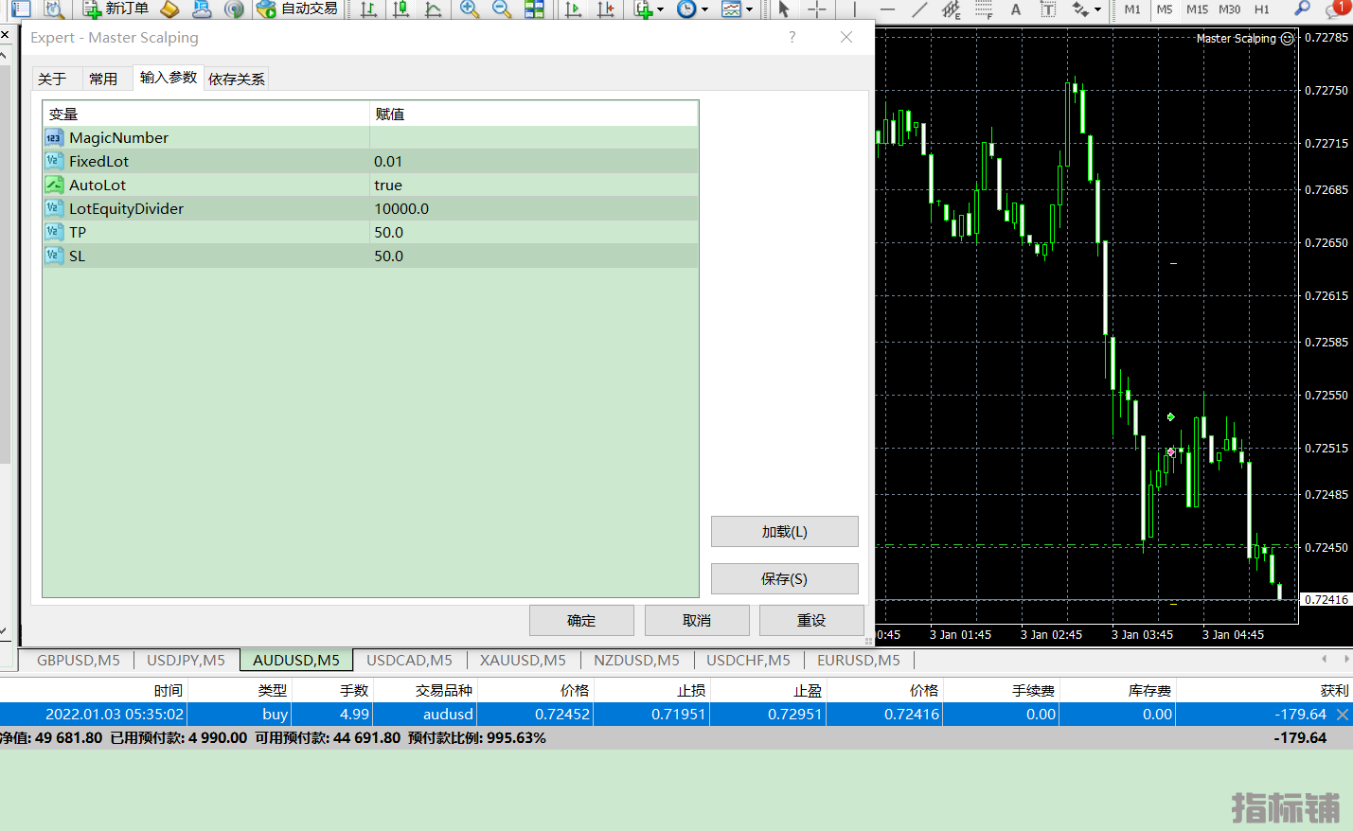Click the dialog help question mark
This screenshot has height=831, width=1353.
[792, 37]
